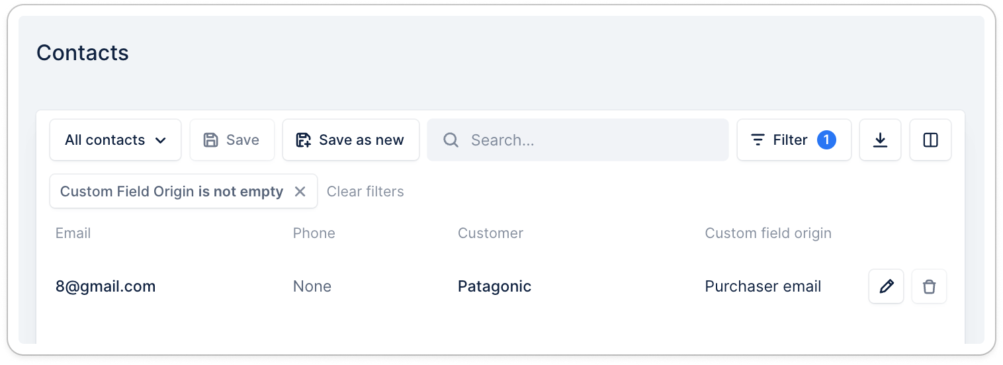Viewport: 1003px width, 365px height.
Task: Click Custom field origin column header
Action: [x=767, y=233]
